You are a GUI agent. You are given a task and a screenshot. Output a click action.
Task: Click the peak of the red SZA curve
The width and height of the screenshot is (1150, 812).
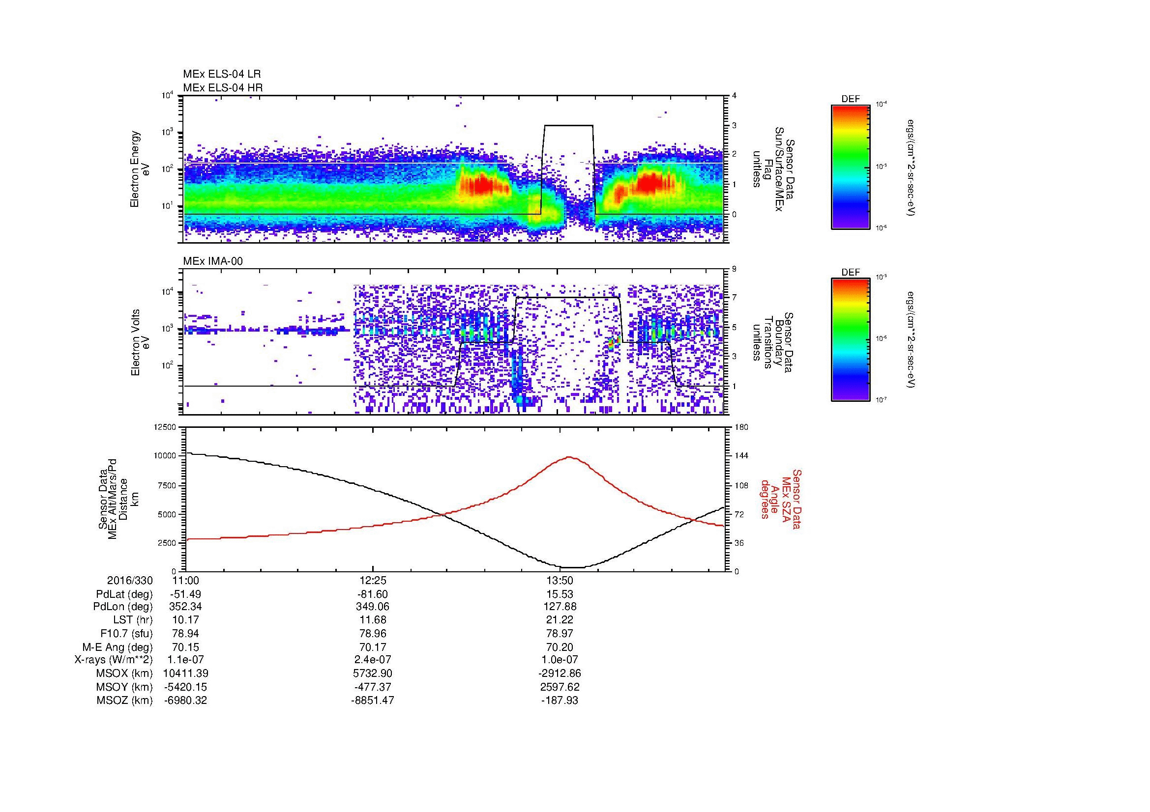pos(569,457)
